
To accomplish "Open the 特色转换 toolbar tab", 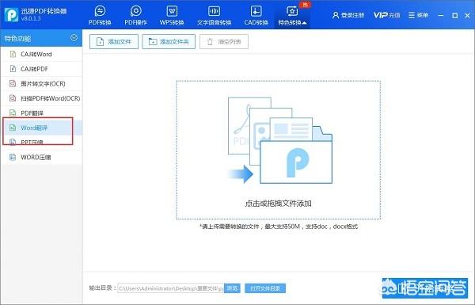I will coord(292,15).
